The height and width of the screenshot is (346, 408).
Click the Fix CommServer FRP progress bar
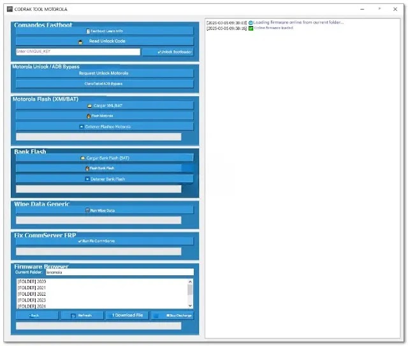tap(99, 252)
